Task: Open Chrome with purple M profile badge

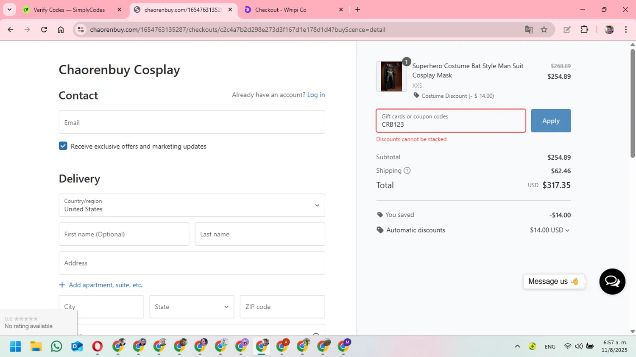Action: pyautogui.click(x=344, y=346)
